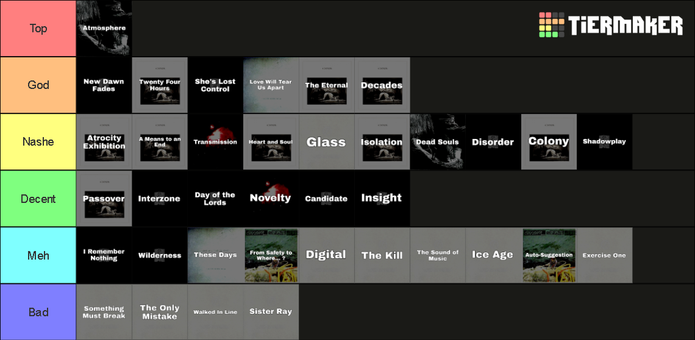
Task: Click the Exercise One tile
Action: [605, 255]
